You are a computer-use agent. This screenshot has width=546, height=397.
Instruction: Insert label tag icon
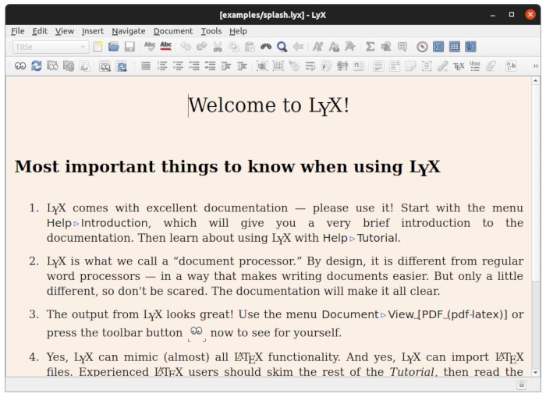click(294, 66)
